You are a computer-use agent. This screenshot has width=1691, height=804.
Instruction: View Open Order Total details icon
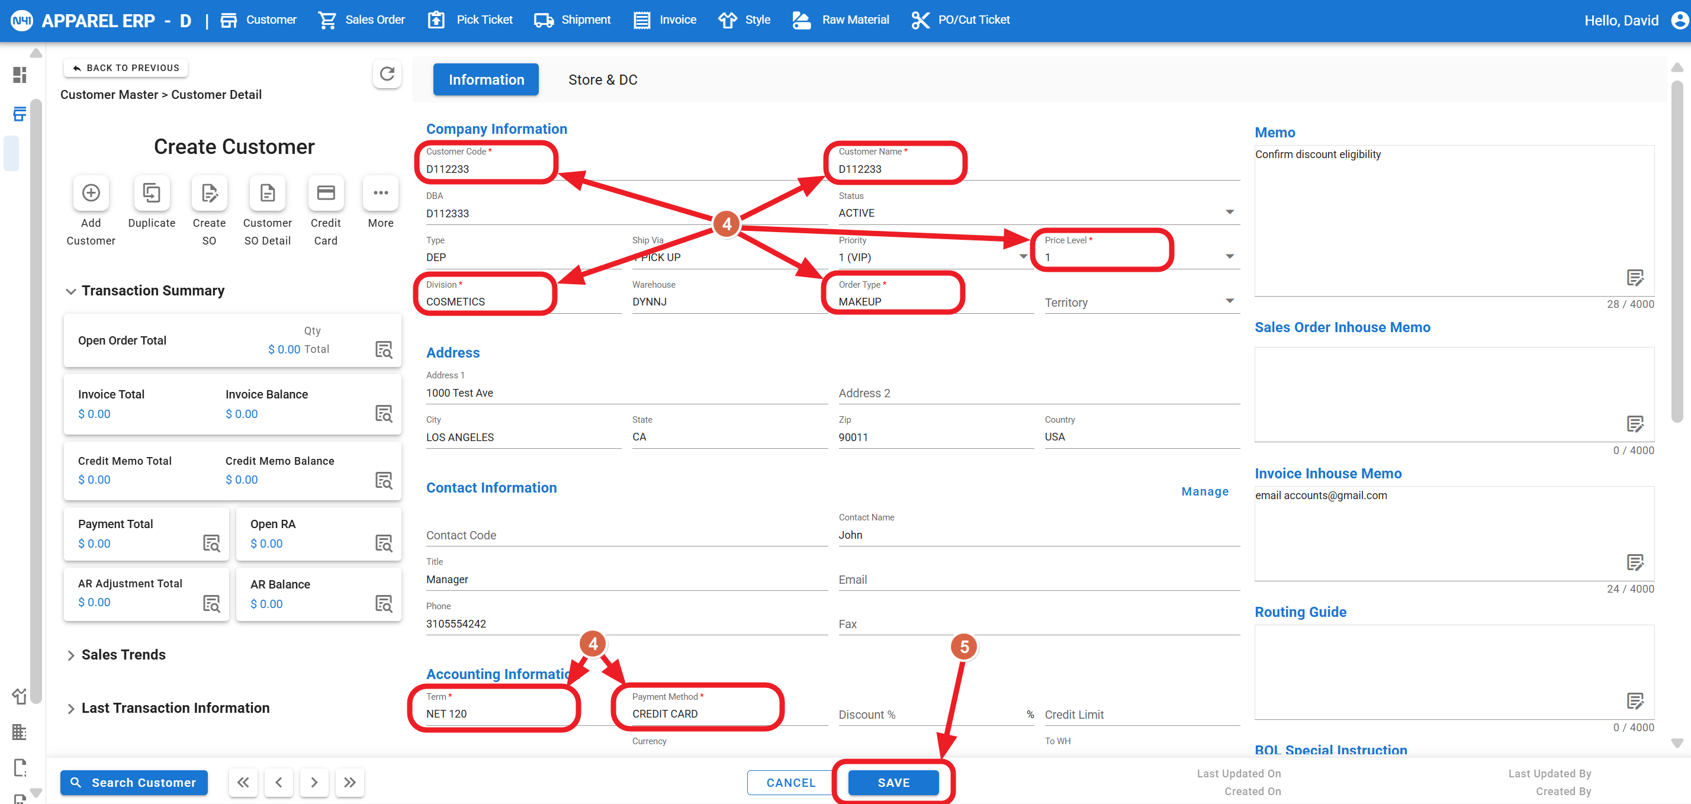pyautogui.click(x=383, y=349)
